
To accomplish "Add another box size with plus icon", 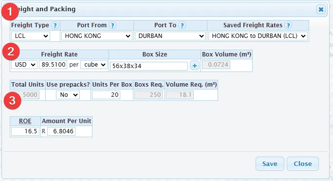I will click(195, 66).
